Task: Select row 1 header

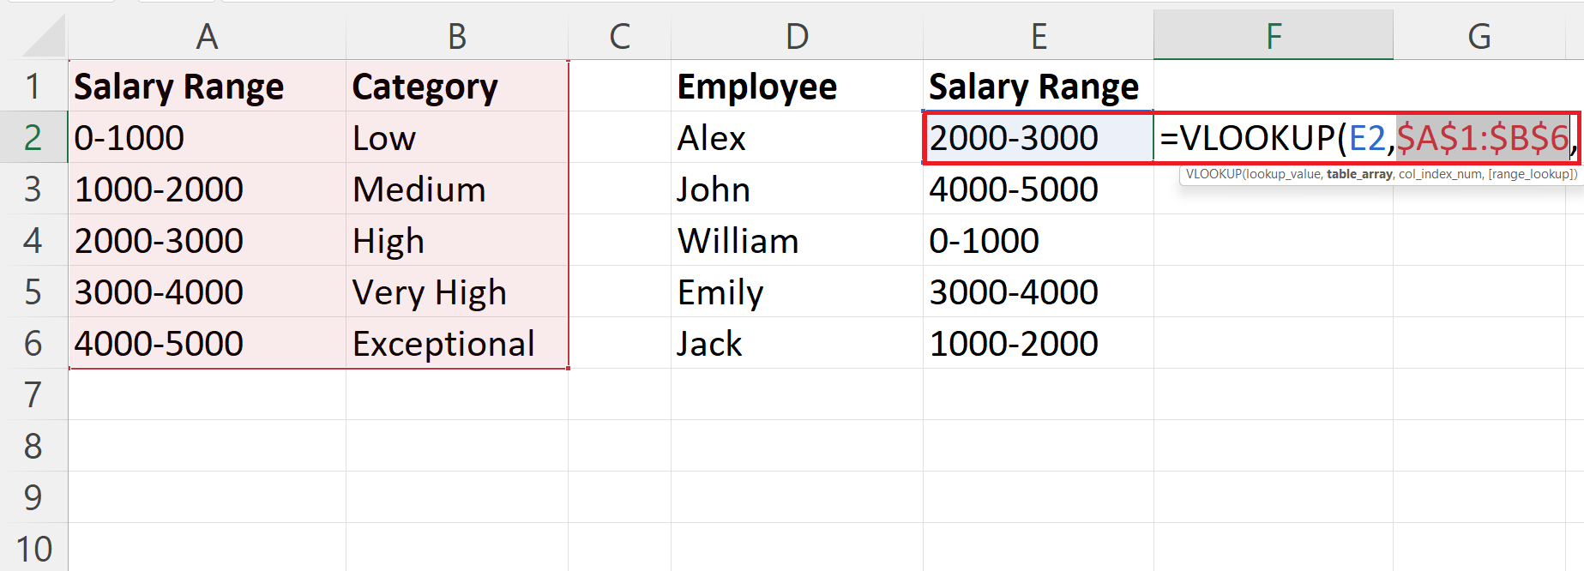Action: click(x=33, y=87)
